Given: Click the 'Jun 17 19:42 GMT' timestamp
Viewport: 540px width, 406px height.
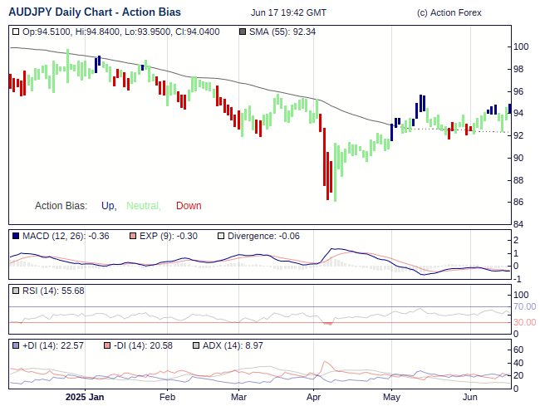Looking at the screenshot, I should coord(288,12).
